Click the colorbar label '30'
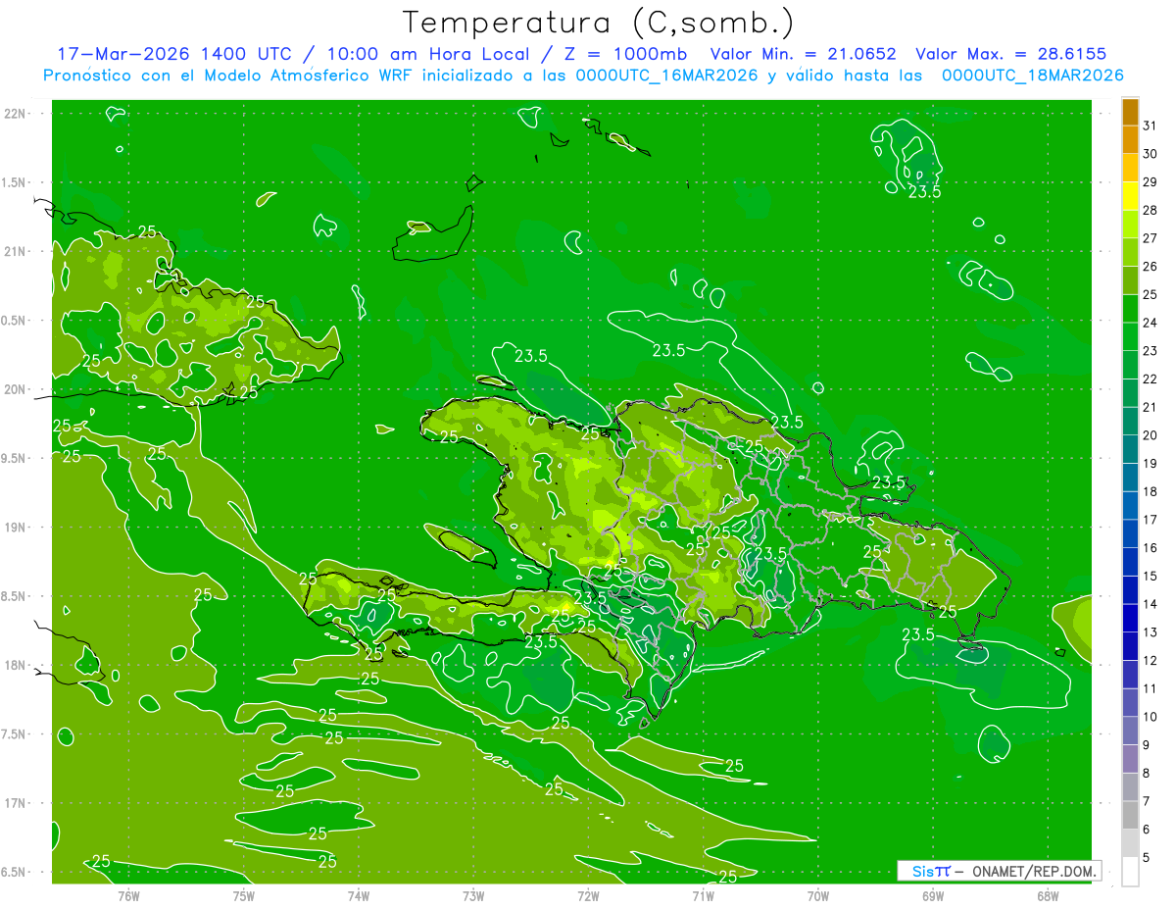Image resolution: width=1176 pixels, height=909 pixels. (x=1151, y=154)
